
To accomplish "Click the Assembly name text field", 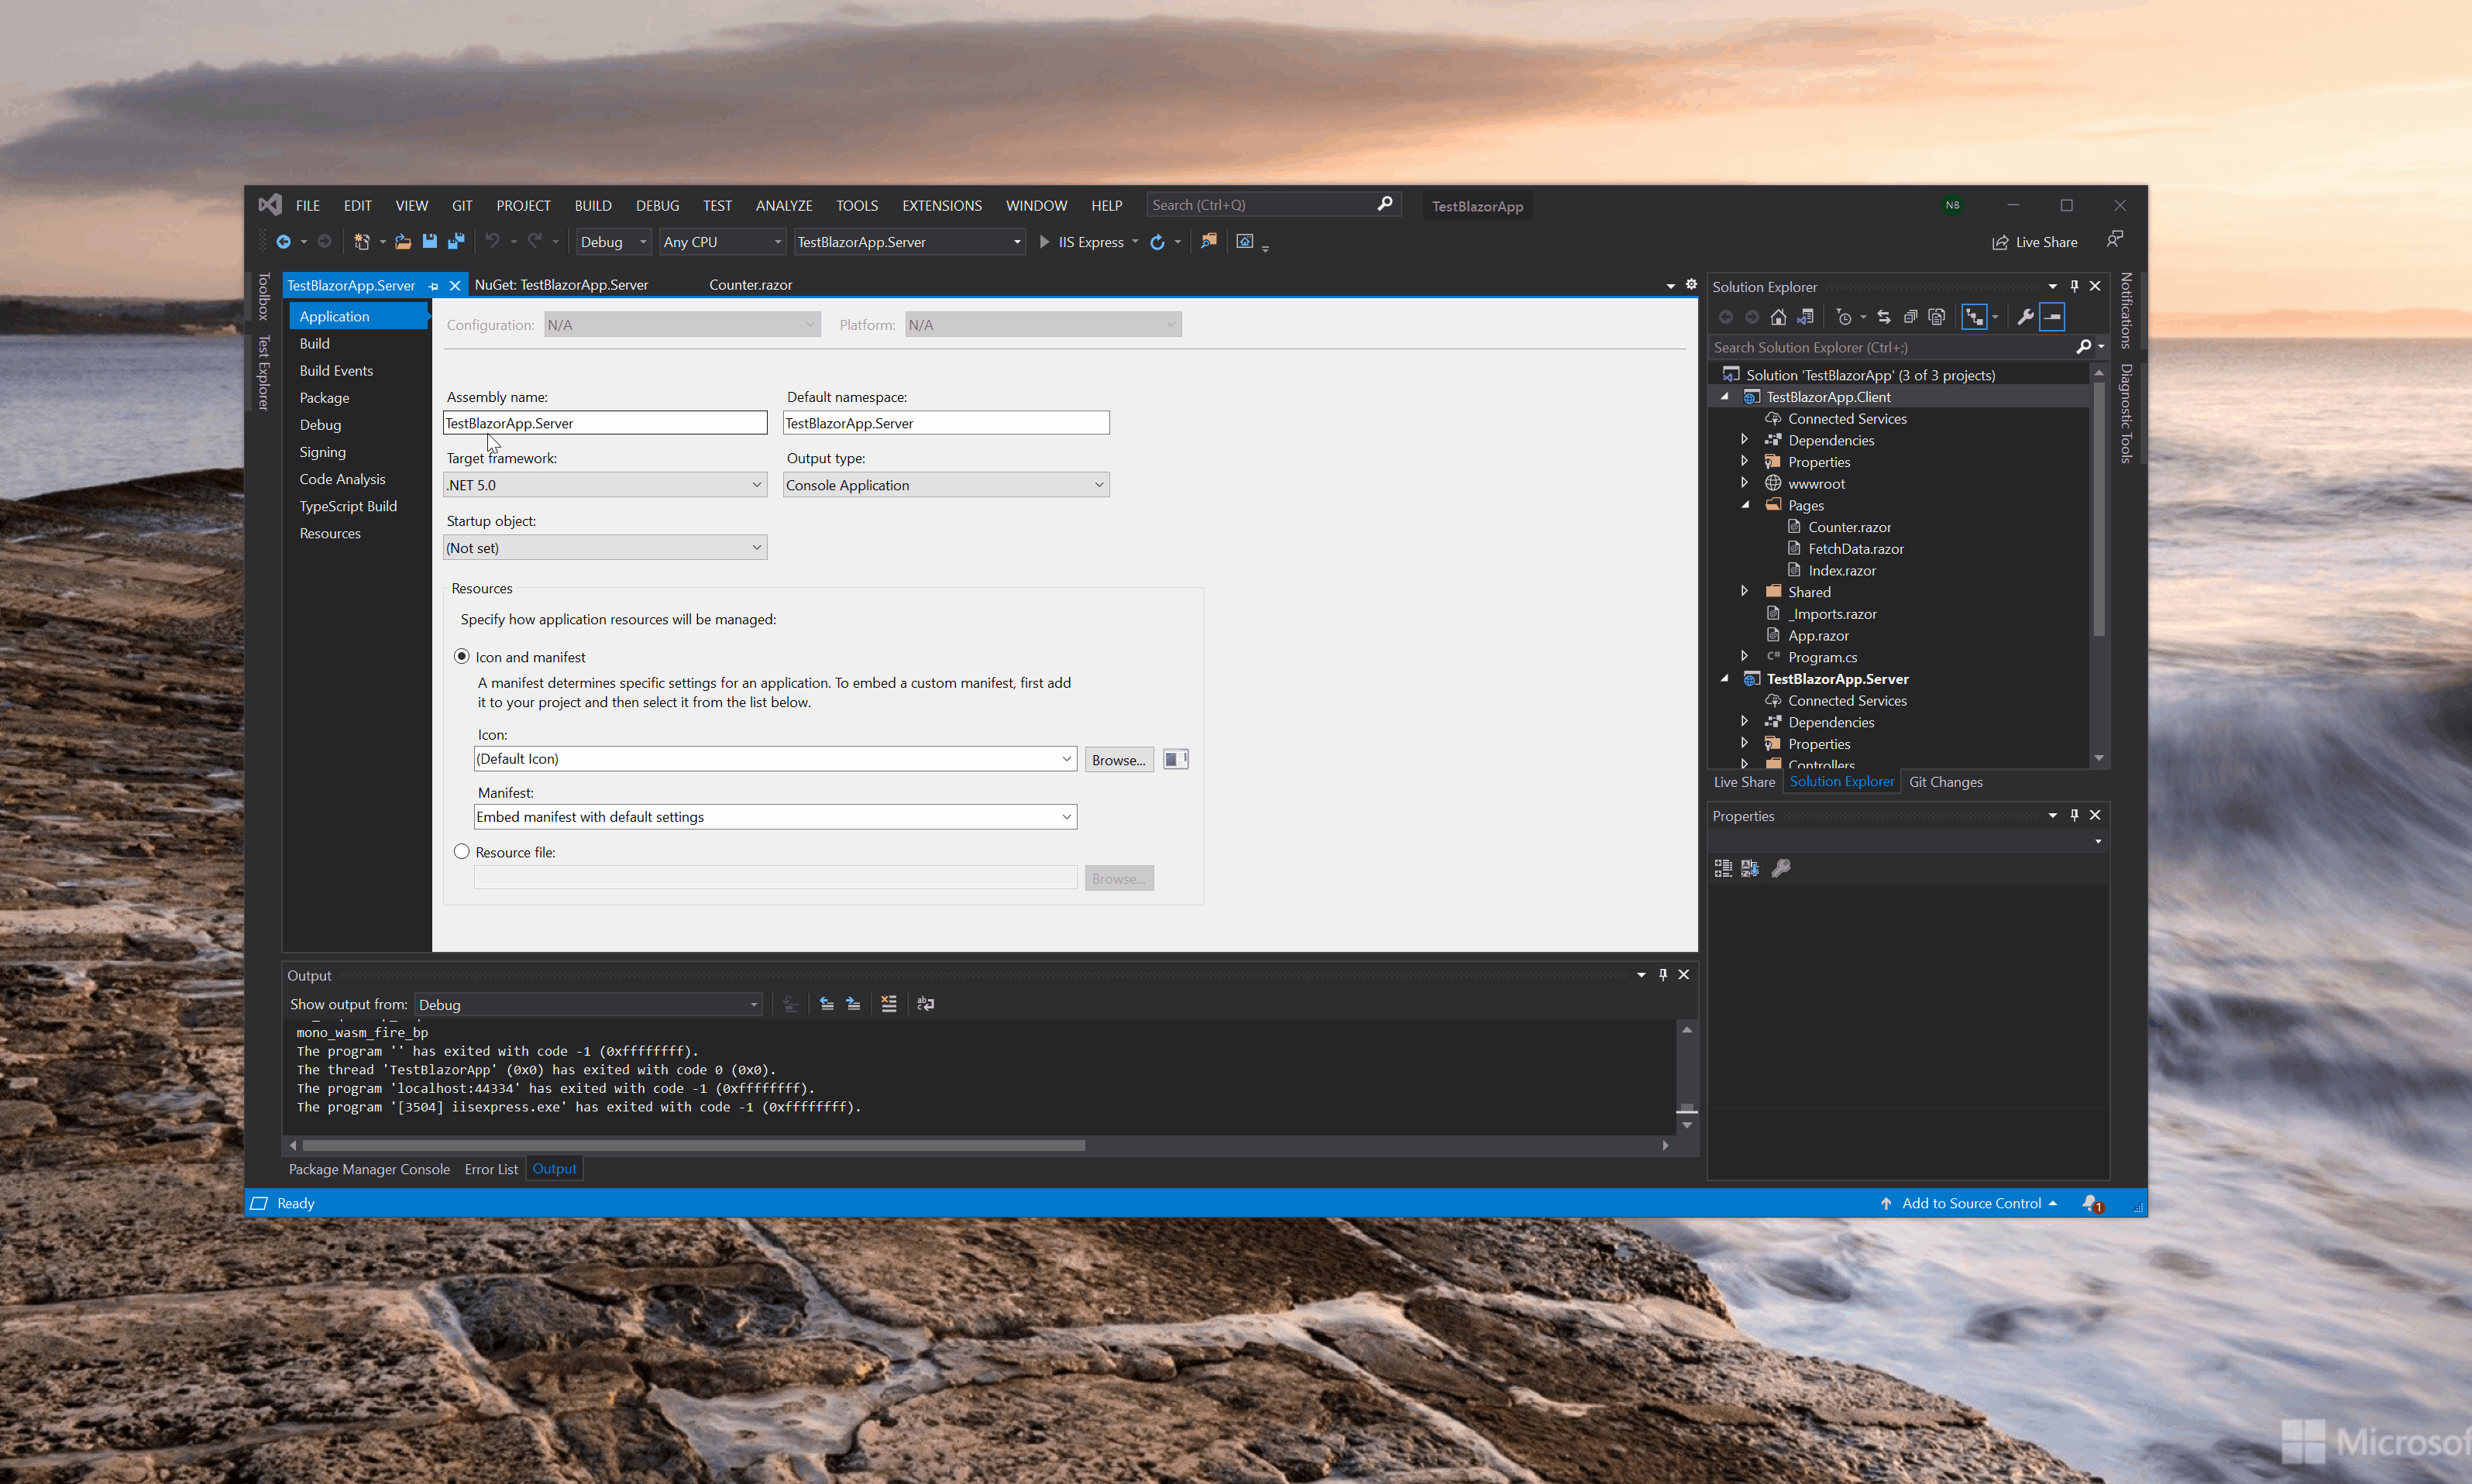I will [605, 423].
